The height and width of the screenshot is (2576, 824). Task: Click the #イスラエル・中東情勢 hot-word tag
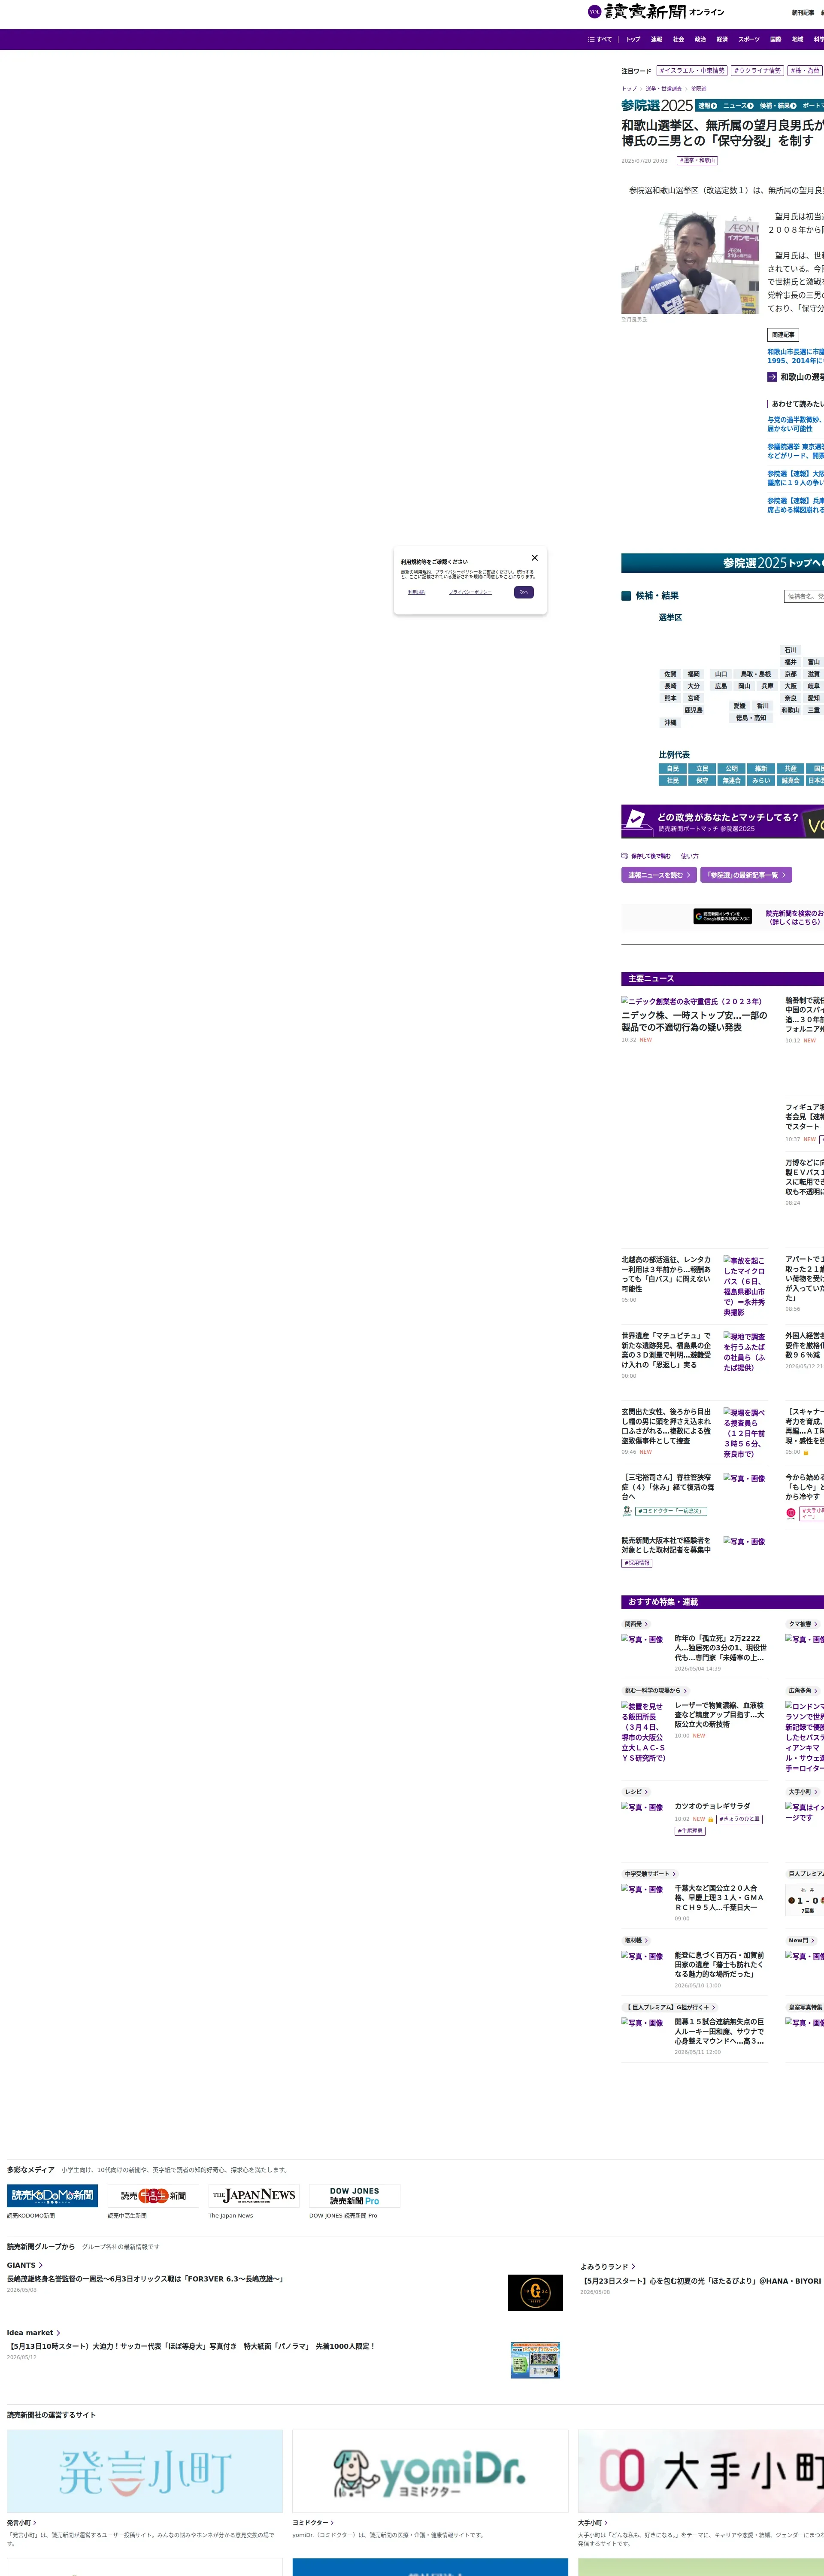point(692,71)
